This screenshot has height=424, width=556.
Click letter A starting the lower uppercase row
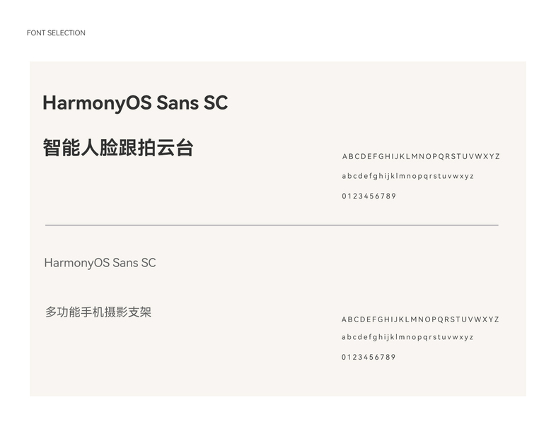click(x=344, y=319)
